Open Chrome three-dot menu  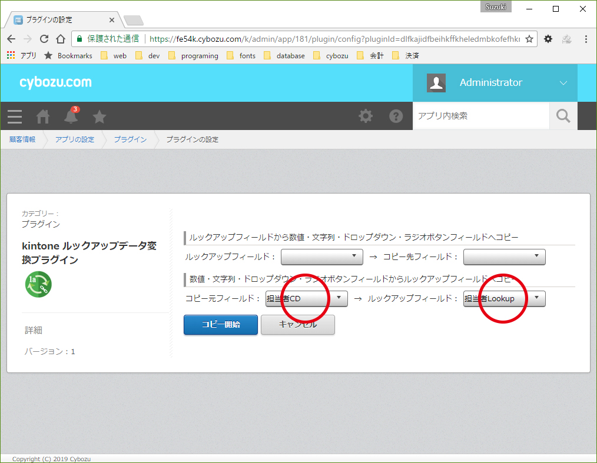coord(586,39)
